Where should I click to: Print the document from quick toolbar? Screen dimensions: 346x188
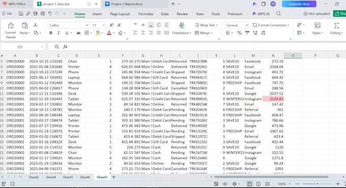coord(35,14)
